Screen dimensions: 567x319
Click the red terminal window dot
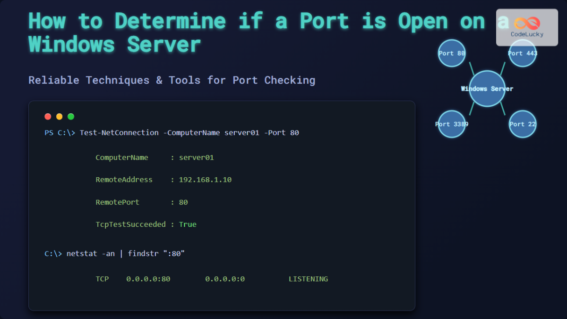[x=48, y=116]
